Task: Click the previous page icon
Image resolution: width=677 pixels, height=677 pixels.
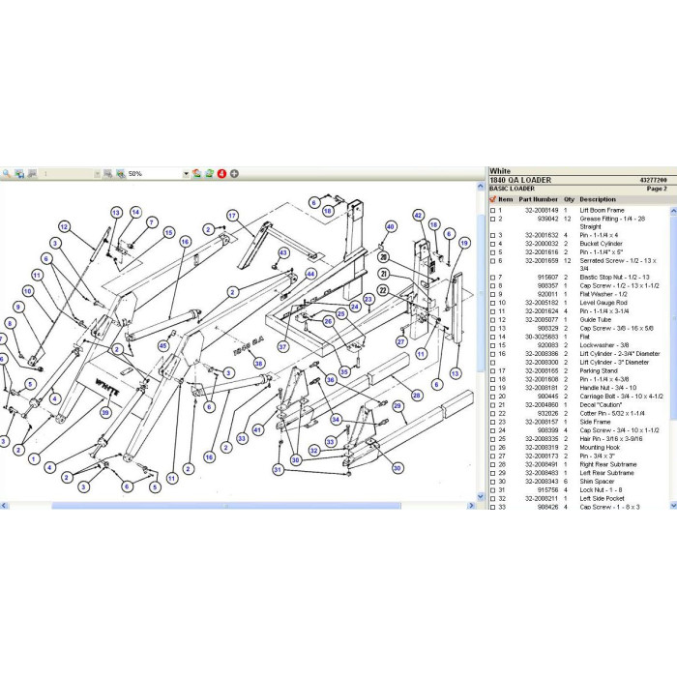Action: click(32, 173)
